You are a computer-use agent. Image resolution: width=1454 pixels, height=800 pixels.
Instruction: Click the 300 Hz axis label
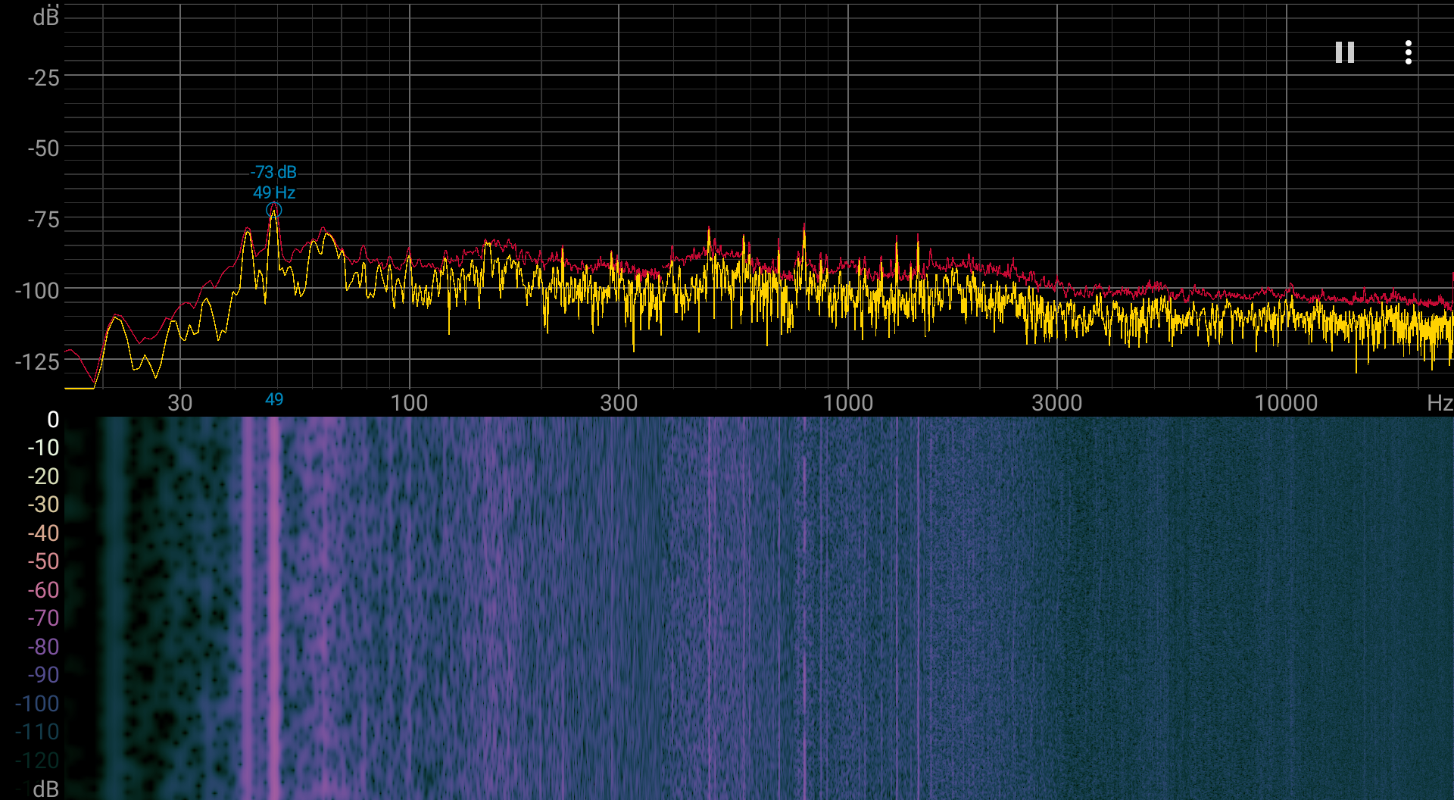pyautogui.click(x=619, y=402)
